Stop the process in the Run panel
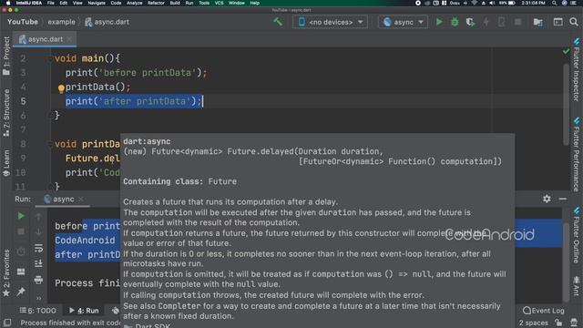 pyautogui.click(x=21, y=231)
